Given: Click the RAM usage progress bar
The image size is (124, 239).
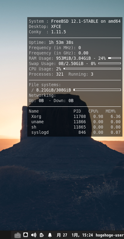Looking at the screenshot, I should 115,58.
